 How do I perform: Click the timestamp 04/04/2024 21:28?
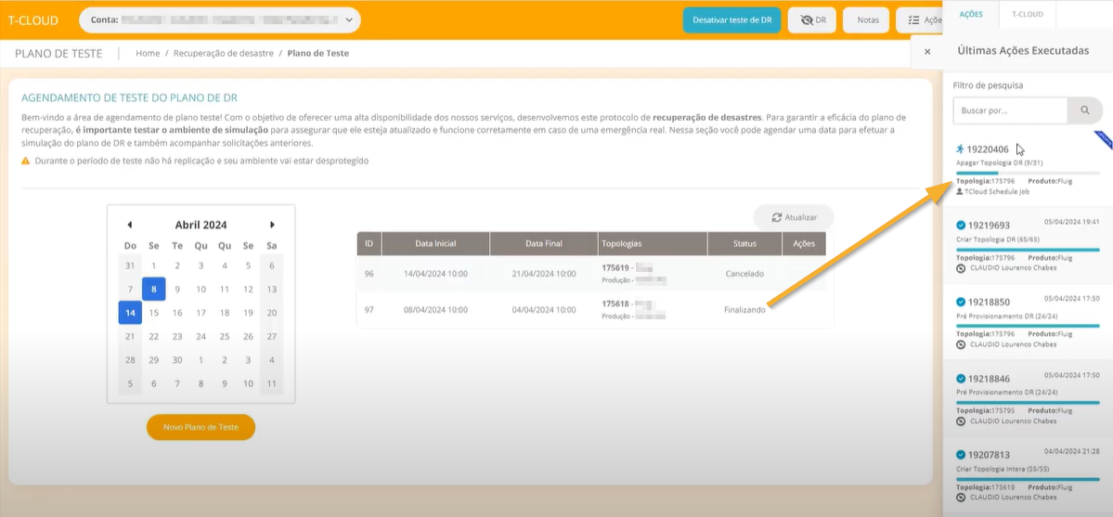pos(1072,451)
